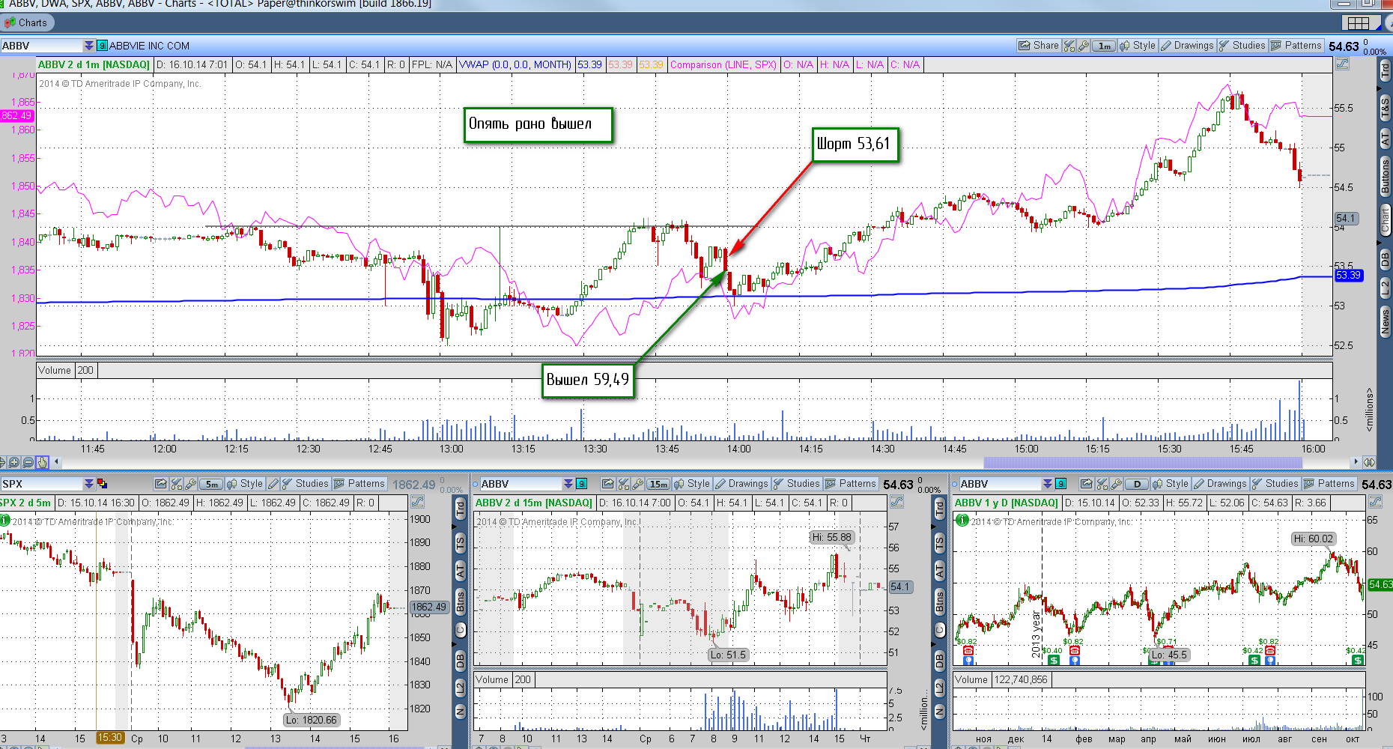
Task: Expand symbol dropdown on 15m ABBV chart
Action: 568,484
